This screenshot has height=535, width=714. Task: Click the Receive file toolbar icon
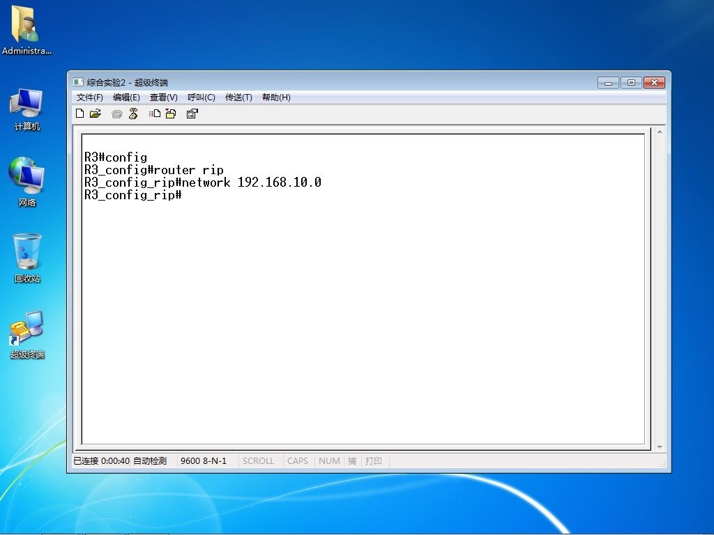(x=171, y=114)
